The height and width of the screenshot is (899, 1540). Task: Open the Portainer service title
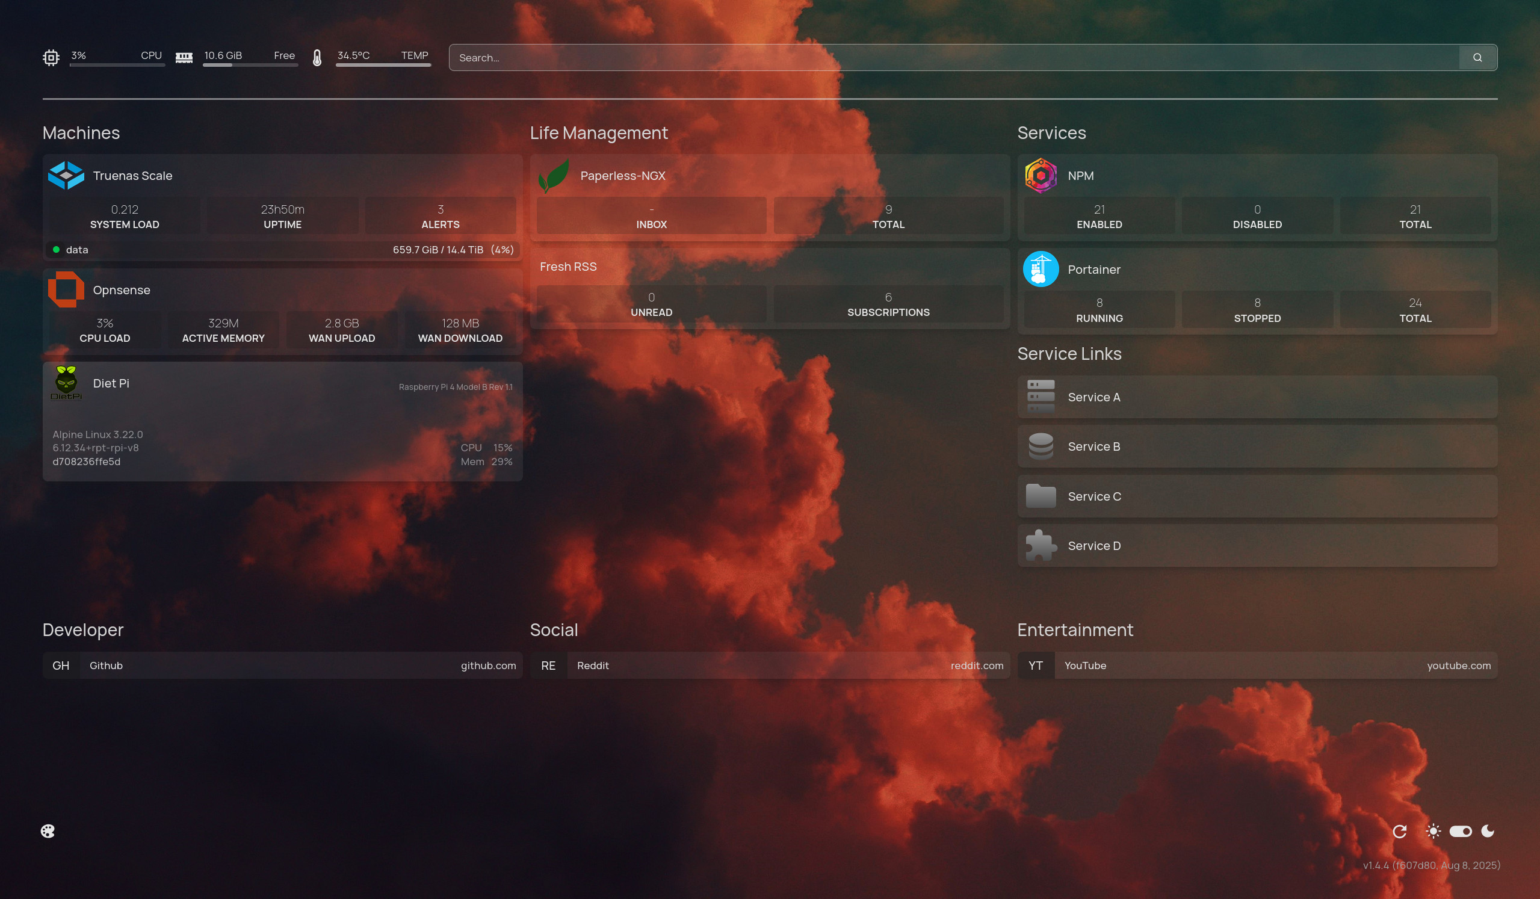click(1094, 269)
